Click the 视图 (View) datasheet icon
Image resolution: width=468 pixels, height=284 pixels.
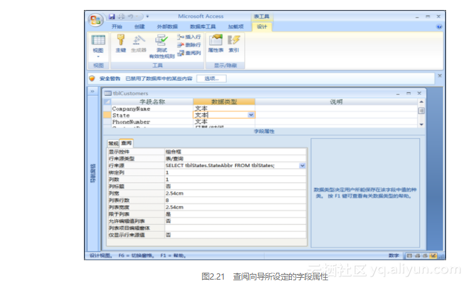tap(98, 40)
